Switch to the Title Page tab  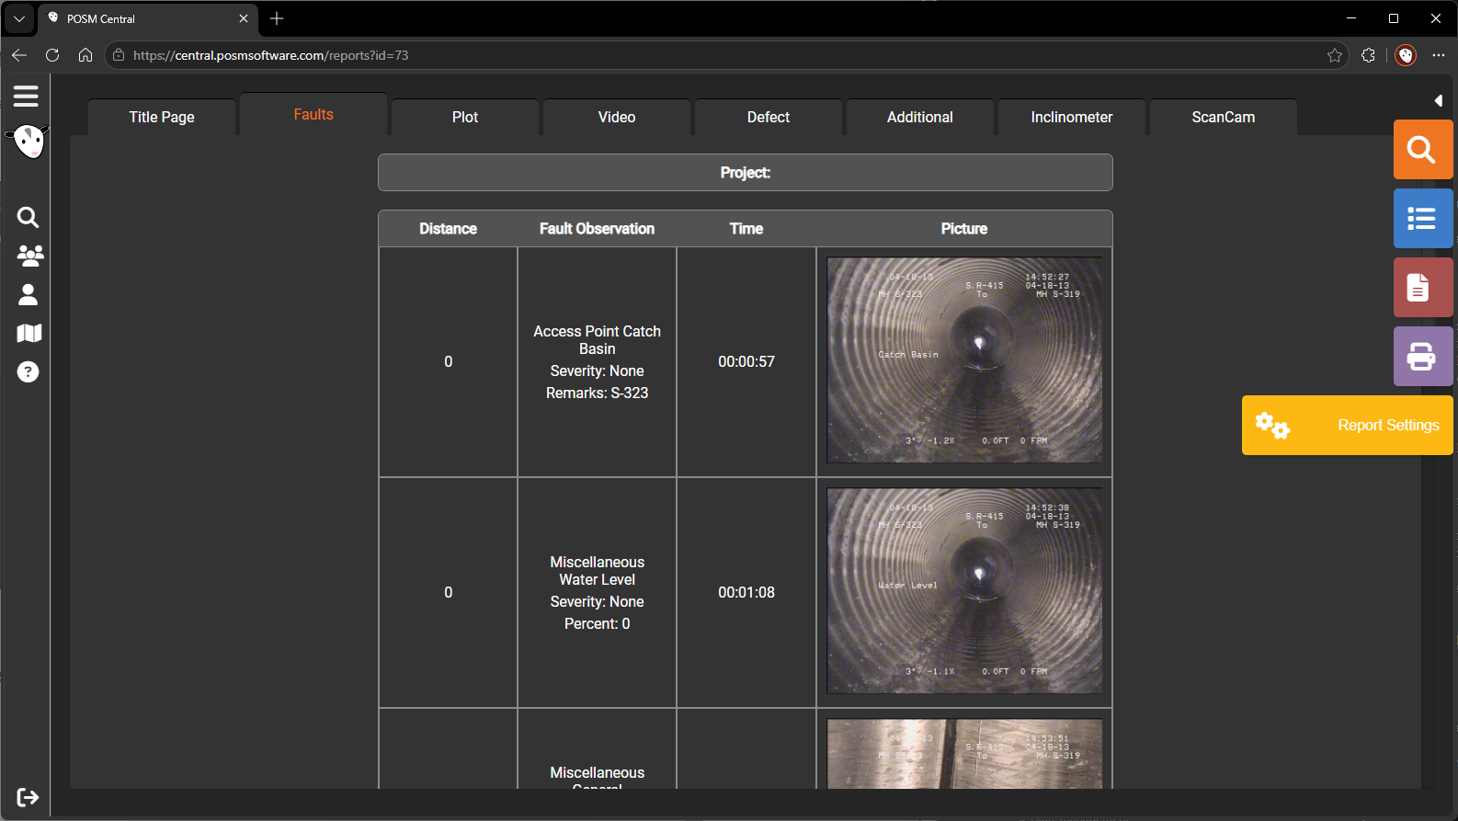[x=162, y=117]
